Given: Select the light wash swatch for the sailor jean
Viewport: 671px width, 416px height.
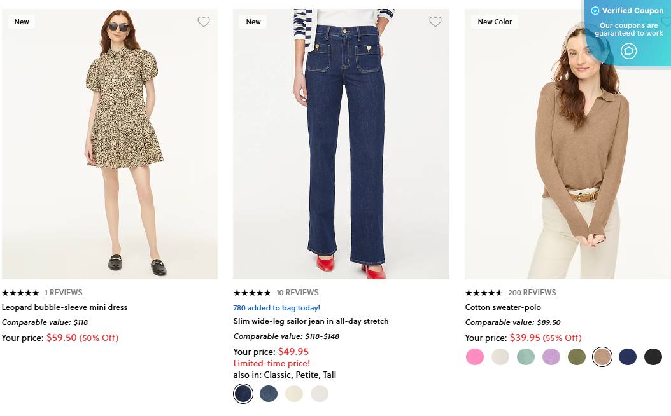Looking at the screenshot, I should click(269, 393).
